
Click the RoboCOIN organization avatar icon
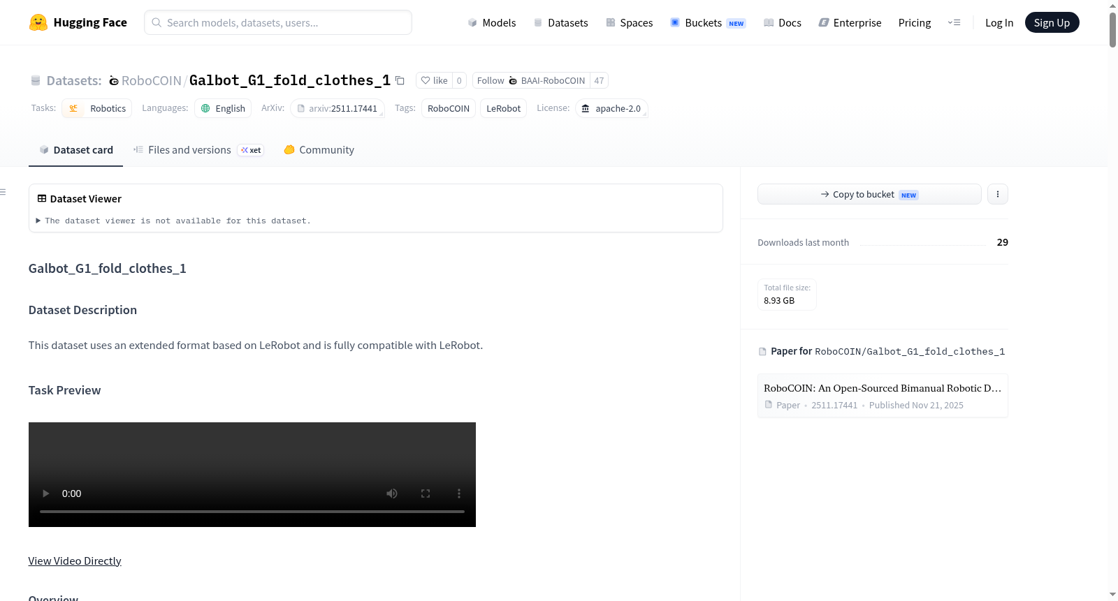coord(114,81)
